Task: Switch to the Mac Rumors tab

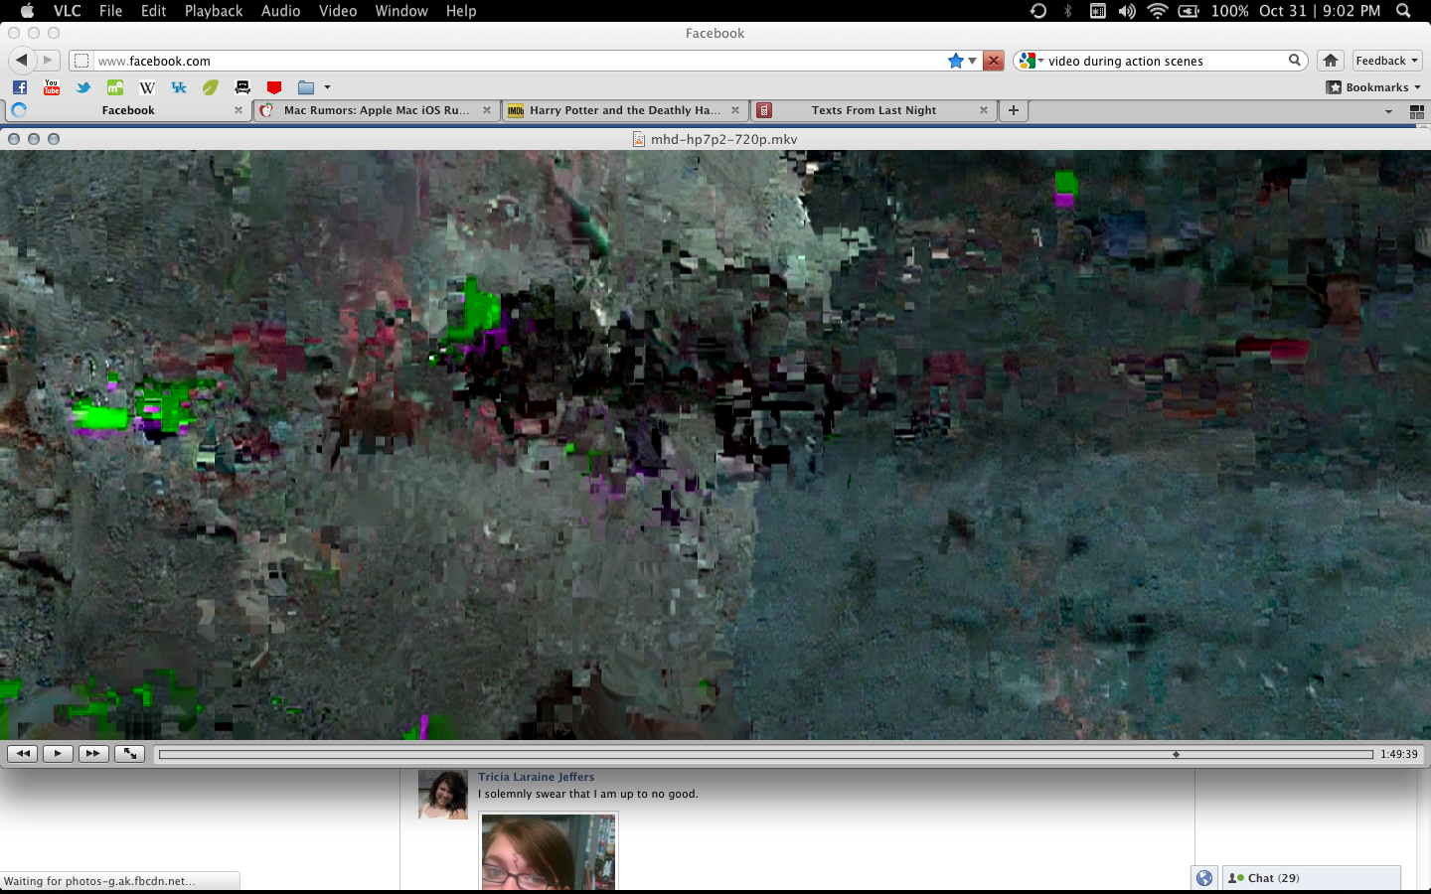Action: (x=376, y=110)
